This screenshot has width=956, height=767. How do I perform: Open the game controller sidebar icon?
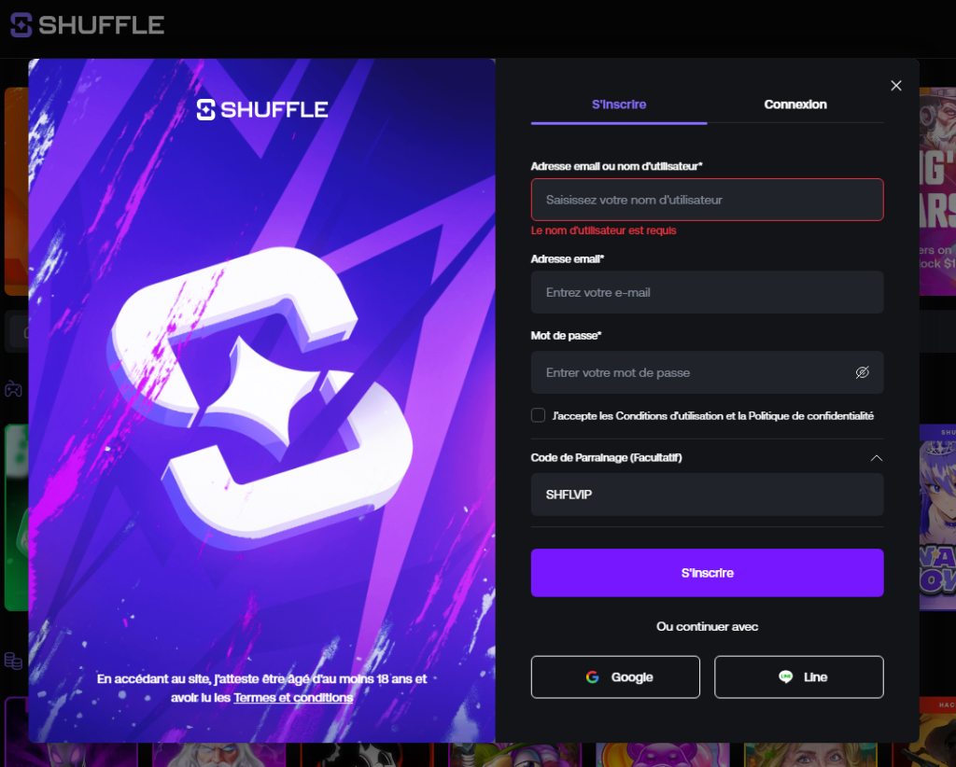click(13, 389)
